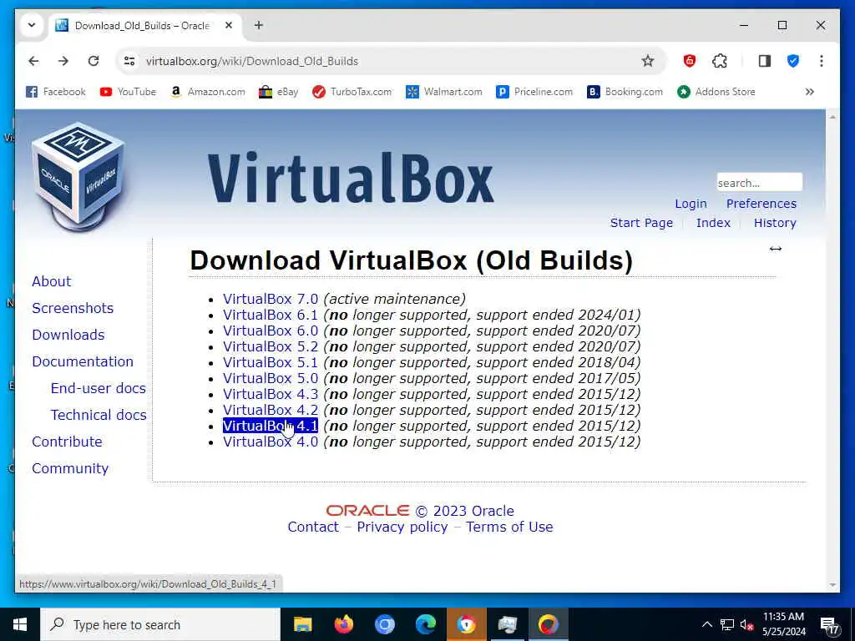
Task: Go forward using the browser forward arrow
Action: click(x=63, y=61)
